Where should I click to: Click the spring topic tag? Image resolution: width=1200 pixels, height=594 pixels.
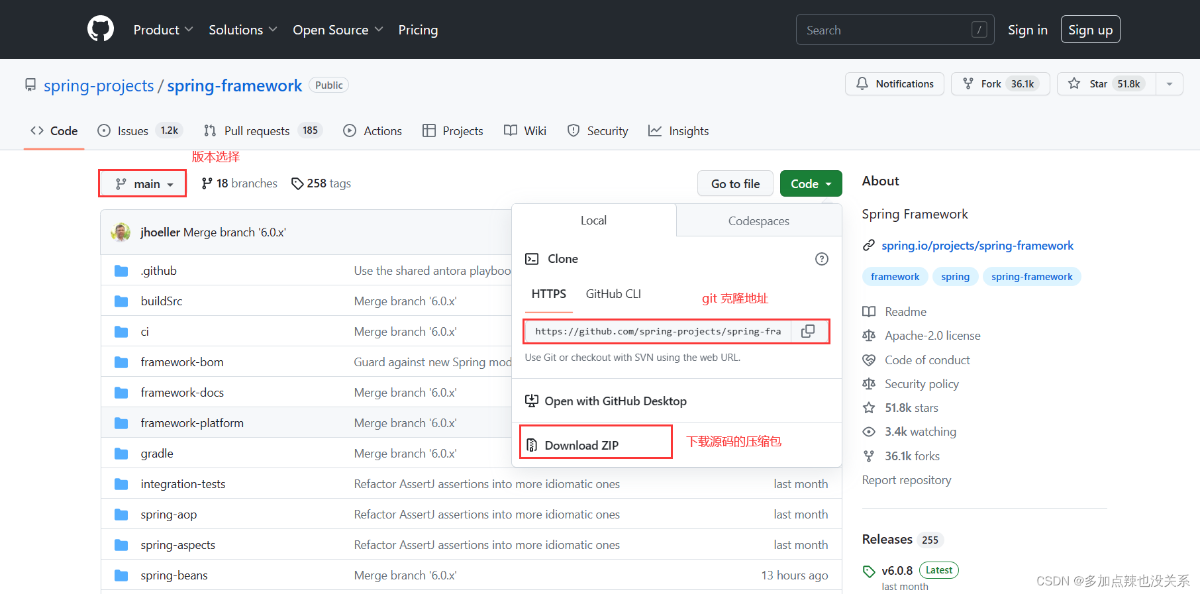point(955,277)
